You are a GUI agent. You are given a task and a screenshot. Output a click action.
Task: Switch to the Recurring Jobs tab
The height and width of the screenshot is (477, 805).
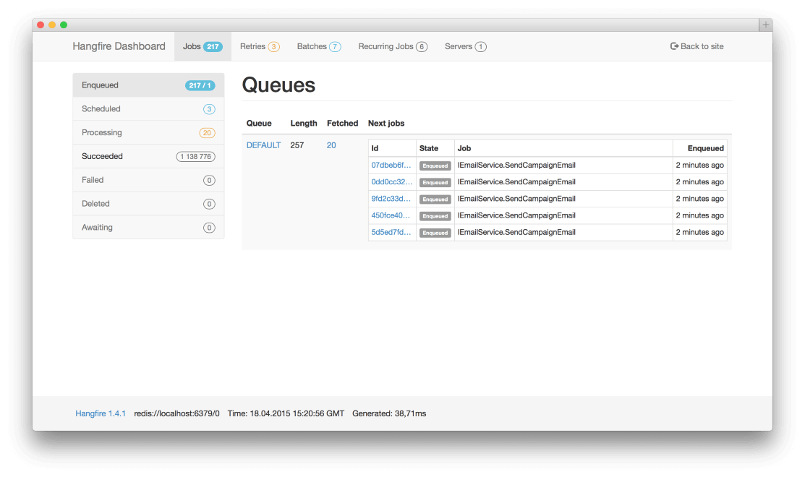point(387,46)
